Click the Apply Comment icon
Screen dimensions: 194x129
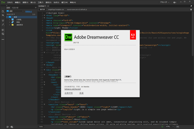click(x=3, y=30)
